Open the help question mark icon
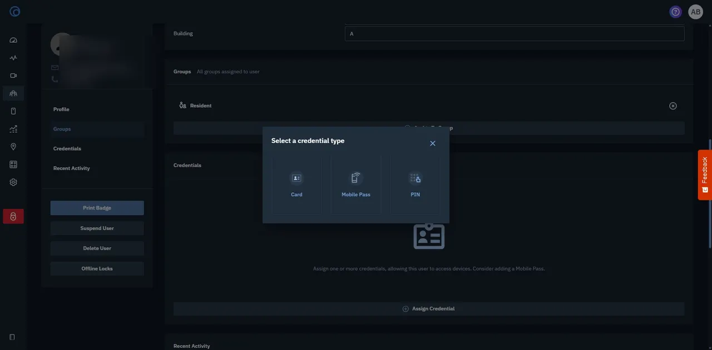This screenshot has width=712, height=350. pyautogui.click(x=676, y=12)
